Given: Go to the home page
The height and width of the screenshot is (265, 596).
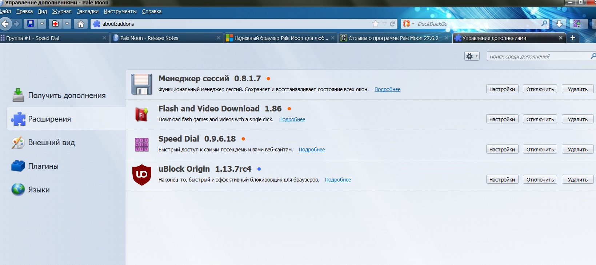Looking at the screenshot, I should click(81, 24).
